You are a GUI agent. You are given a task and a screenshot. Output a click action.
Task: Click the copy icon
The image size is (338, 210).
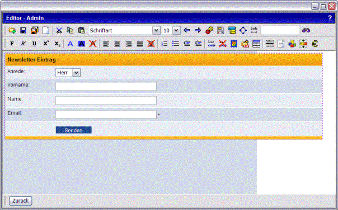(70, 30)
